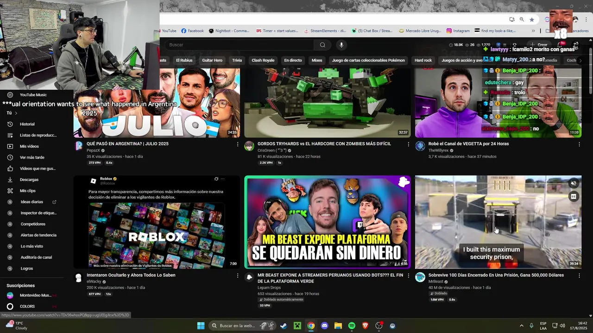Viewport: 593px width, 333px height.
Task: Open Mr Beast Expone Plataforma thumbnail
Action: click(327, 222)
